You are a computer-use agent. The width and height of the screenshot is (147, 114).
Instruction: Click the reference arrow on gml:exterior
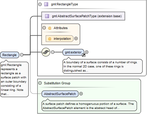84,55
